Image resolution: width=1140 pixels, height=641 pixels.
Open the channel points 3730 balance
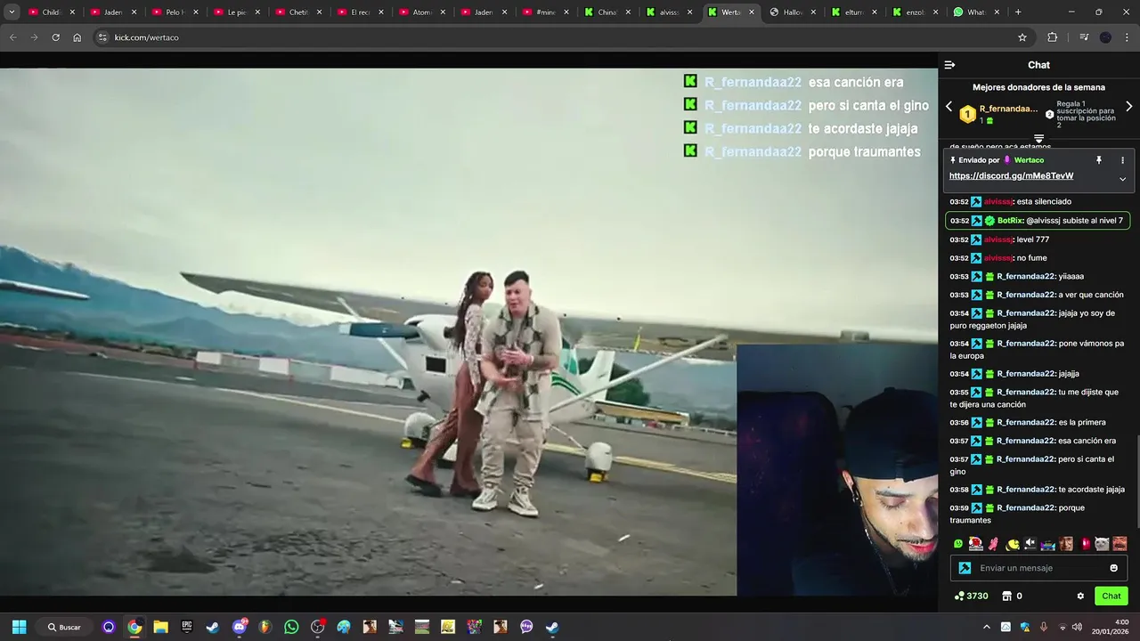point(971,596)
